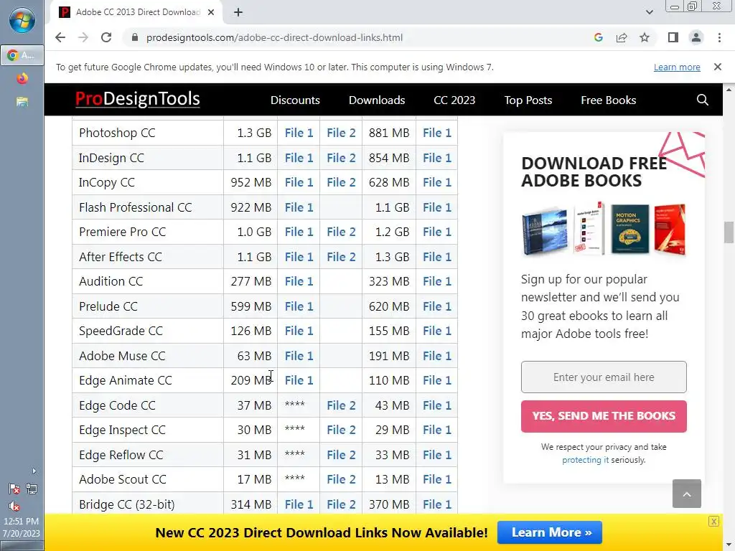735x551 pixels.
Task: Download Audition CC first File 1
Action: (299, 281)
